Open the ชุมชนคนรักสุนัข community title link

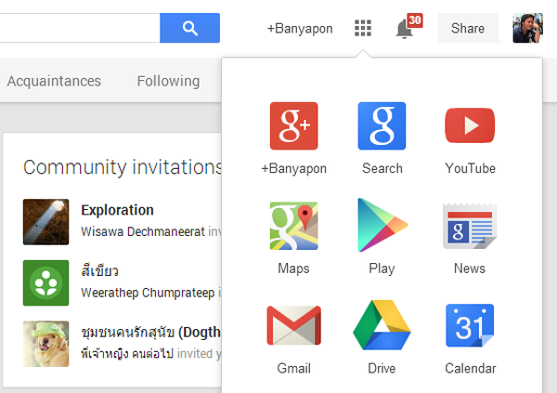(x=151, y=333)
